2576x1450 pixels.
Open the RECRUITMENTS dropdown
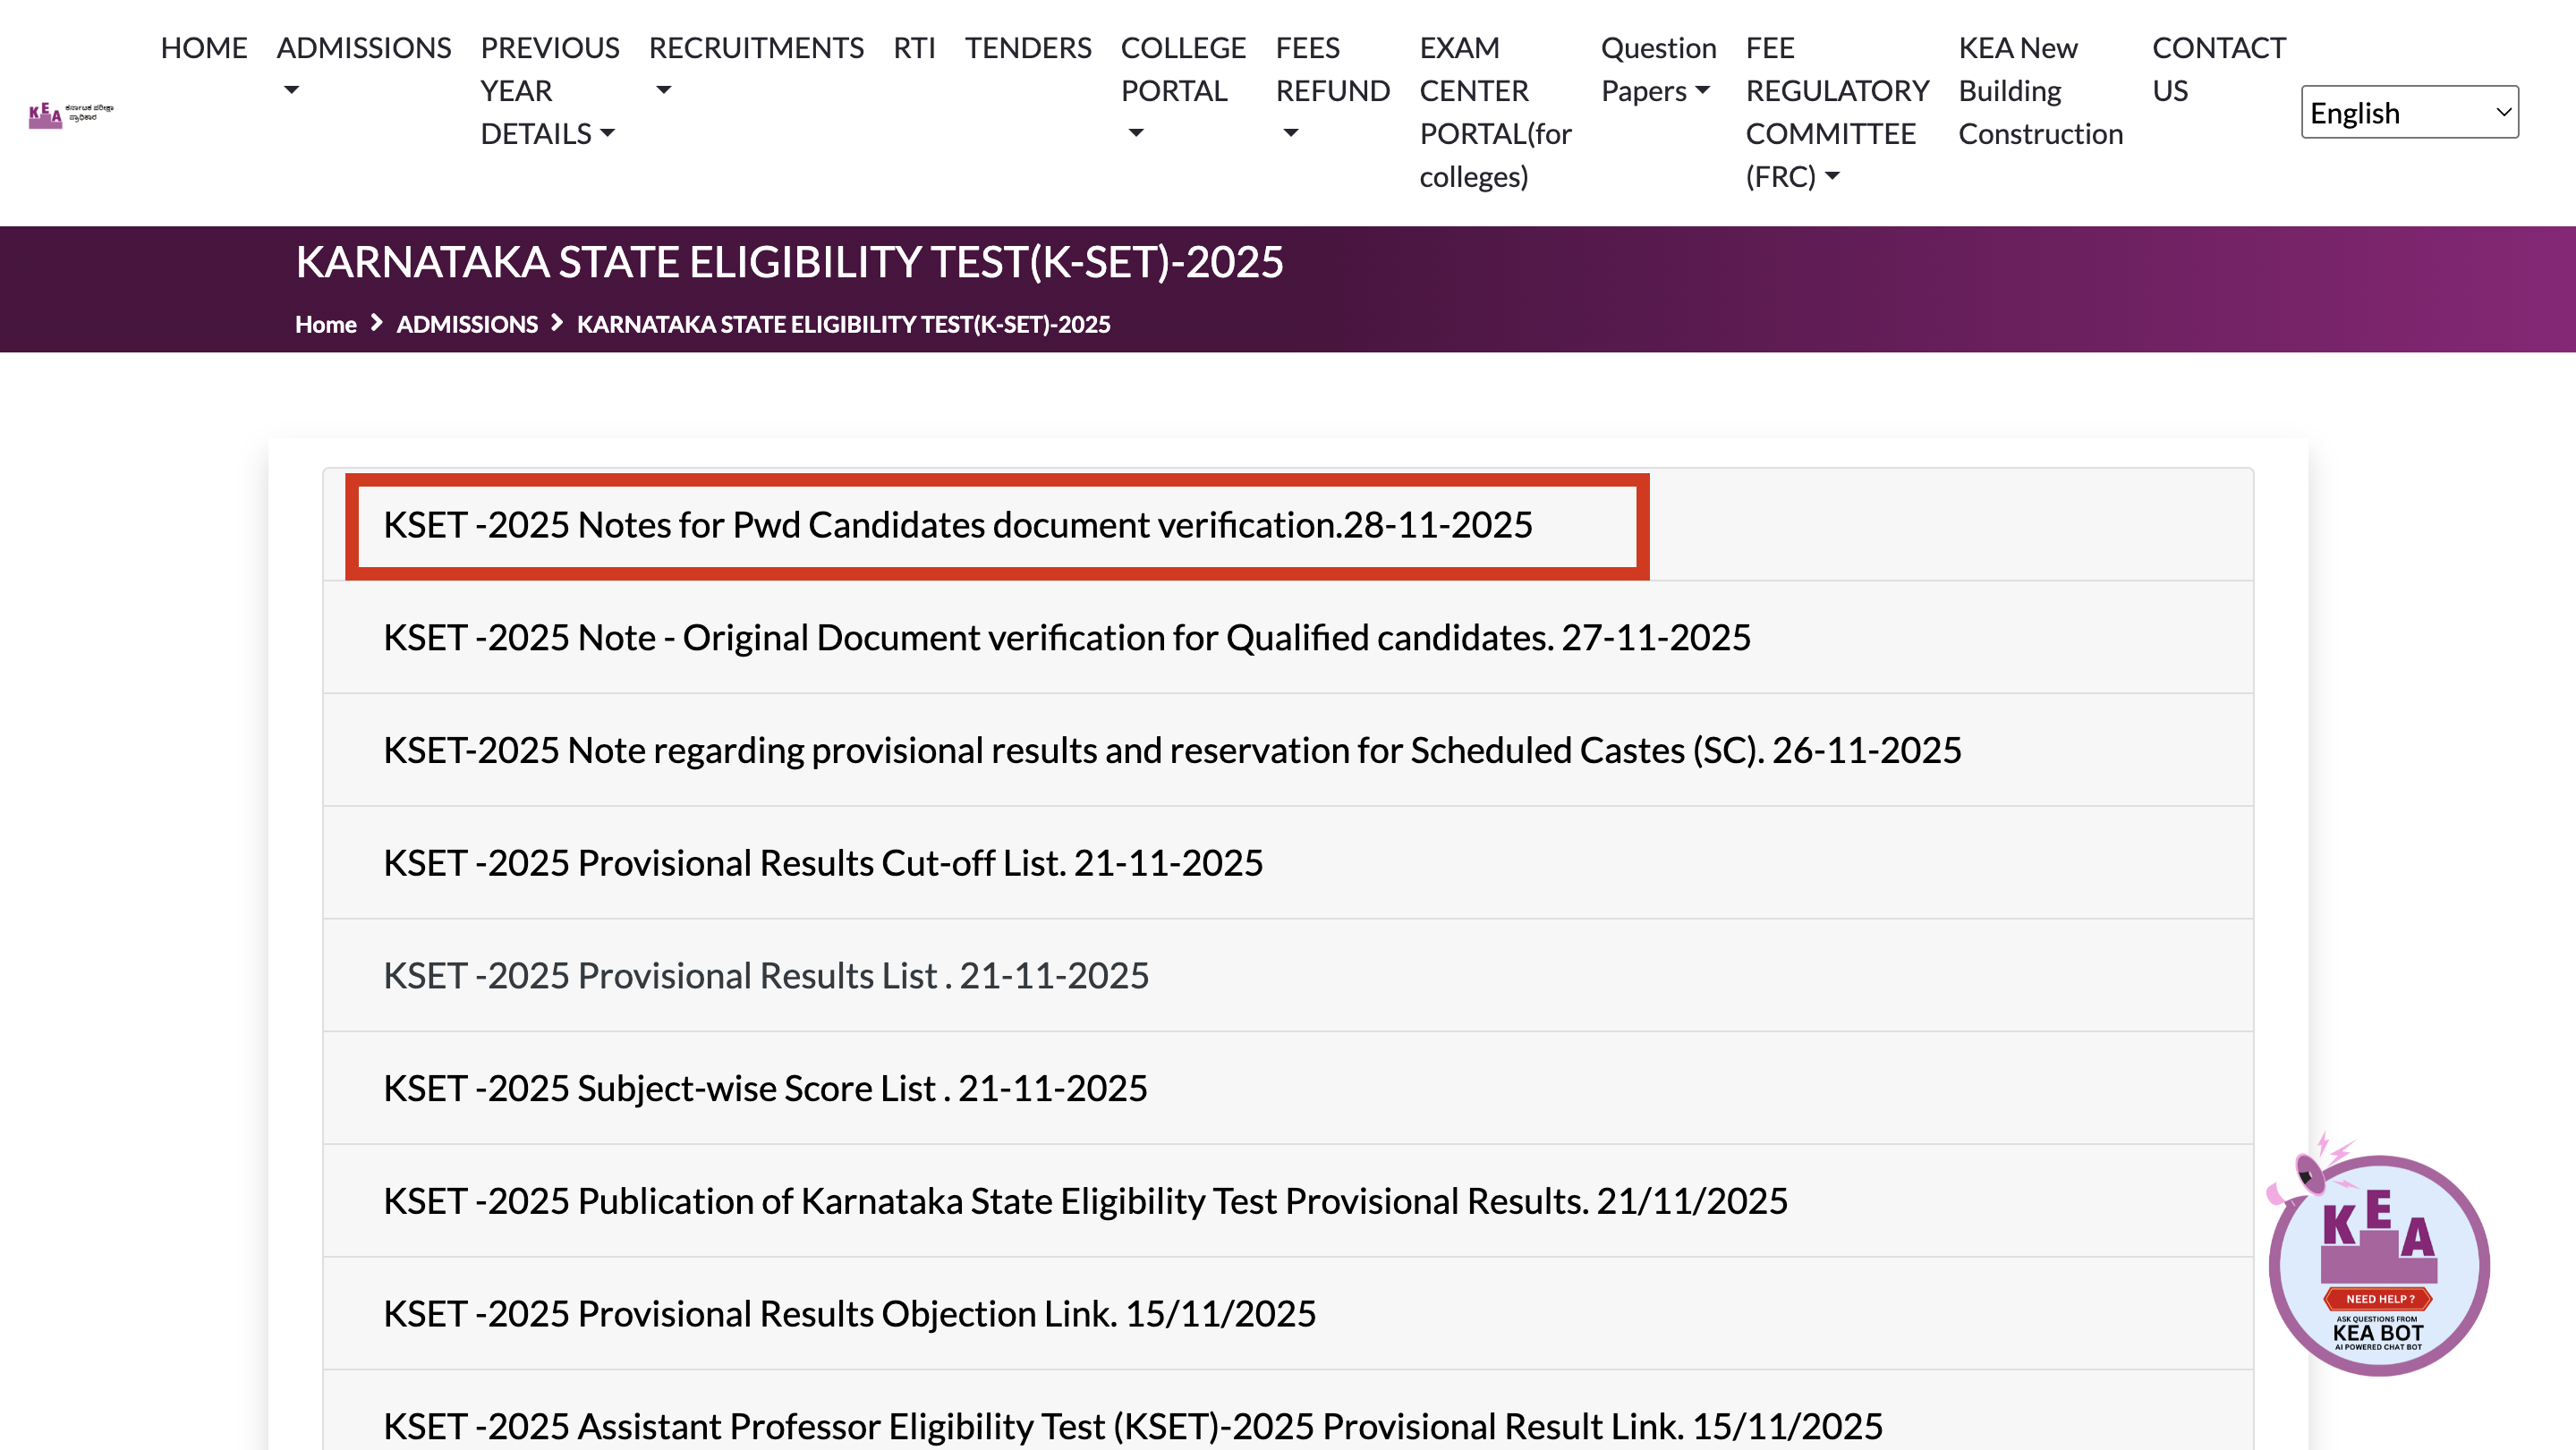coord(756,68)
